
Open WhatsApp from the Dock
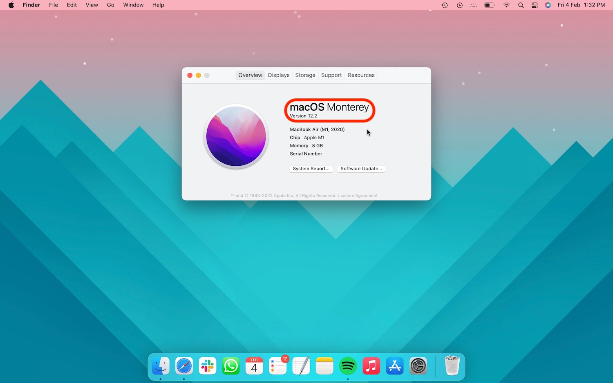231,365
